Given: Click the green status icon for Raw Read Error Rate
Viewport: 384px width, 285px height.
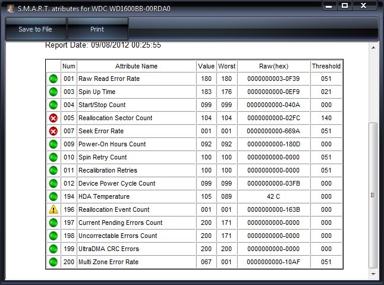Looking at the screenshot, I should tap(53, 79).
